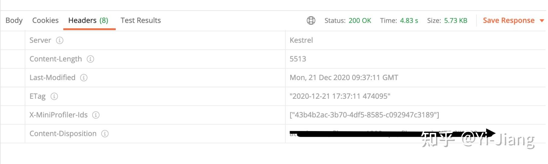Viewport: 548px width, 164px height.
Task: Switch to the Body tab
Action: click(14, 21)
